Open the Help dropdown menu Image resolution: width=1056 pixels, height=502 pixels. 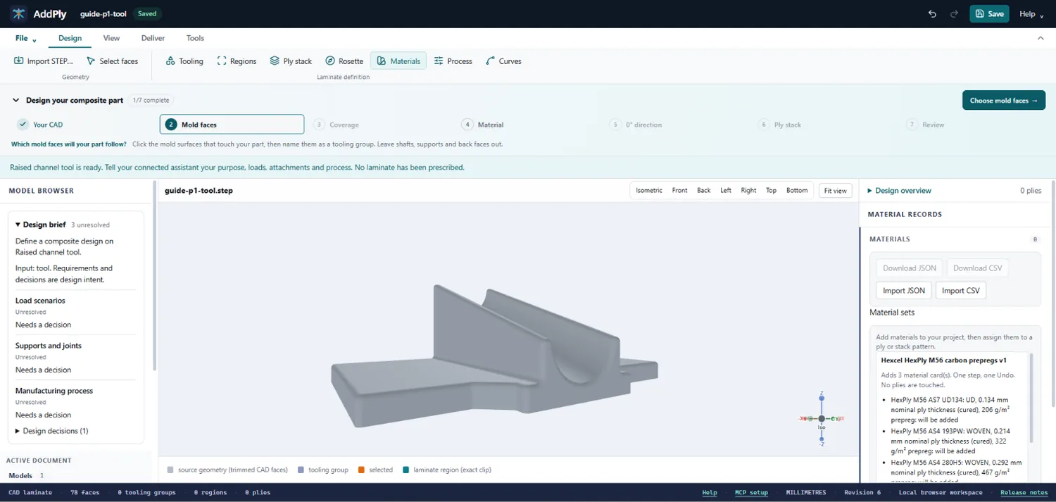tap(1031, 14)
